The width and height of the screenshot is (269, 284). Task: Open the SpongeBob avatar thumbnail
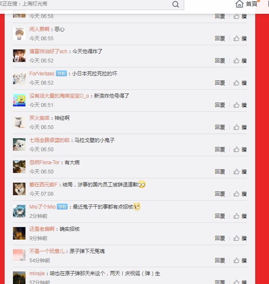point(19,100)
